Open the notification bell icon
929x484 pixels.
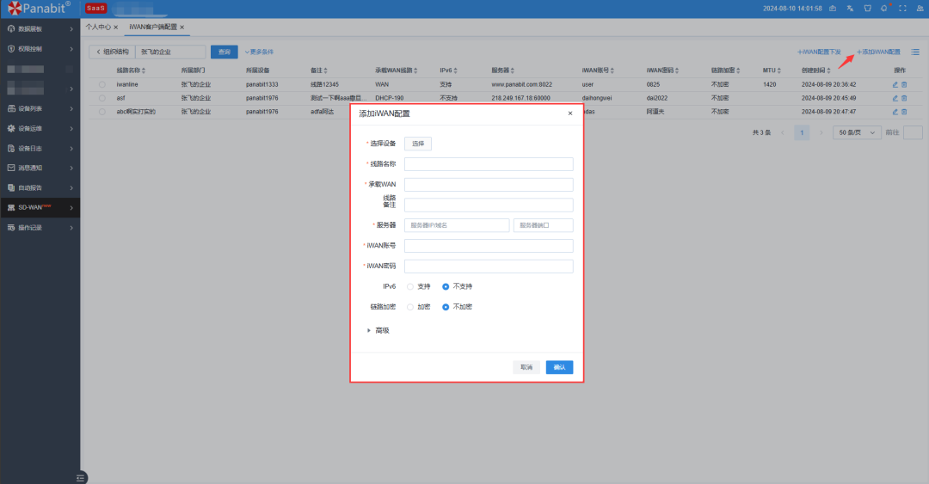point(884,9)
